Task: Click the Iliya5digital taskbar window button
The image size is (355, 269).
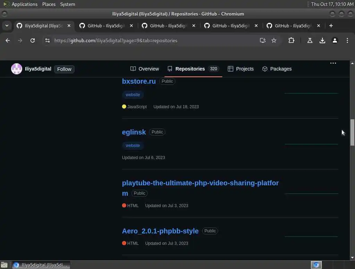Action: (41, 265)
